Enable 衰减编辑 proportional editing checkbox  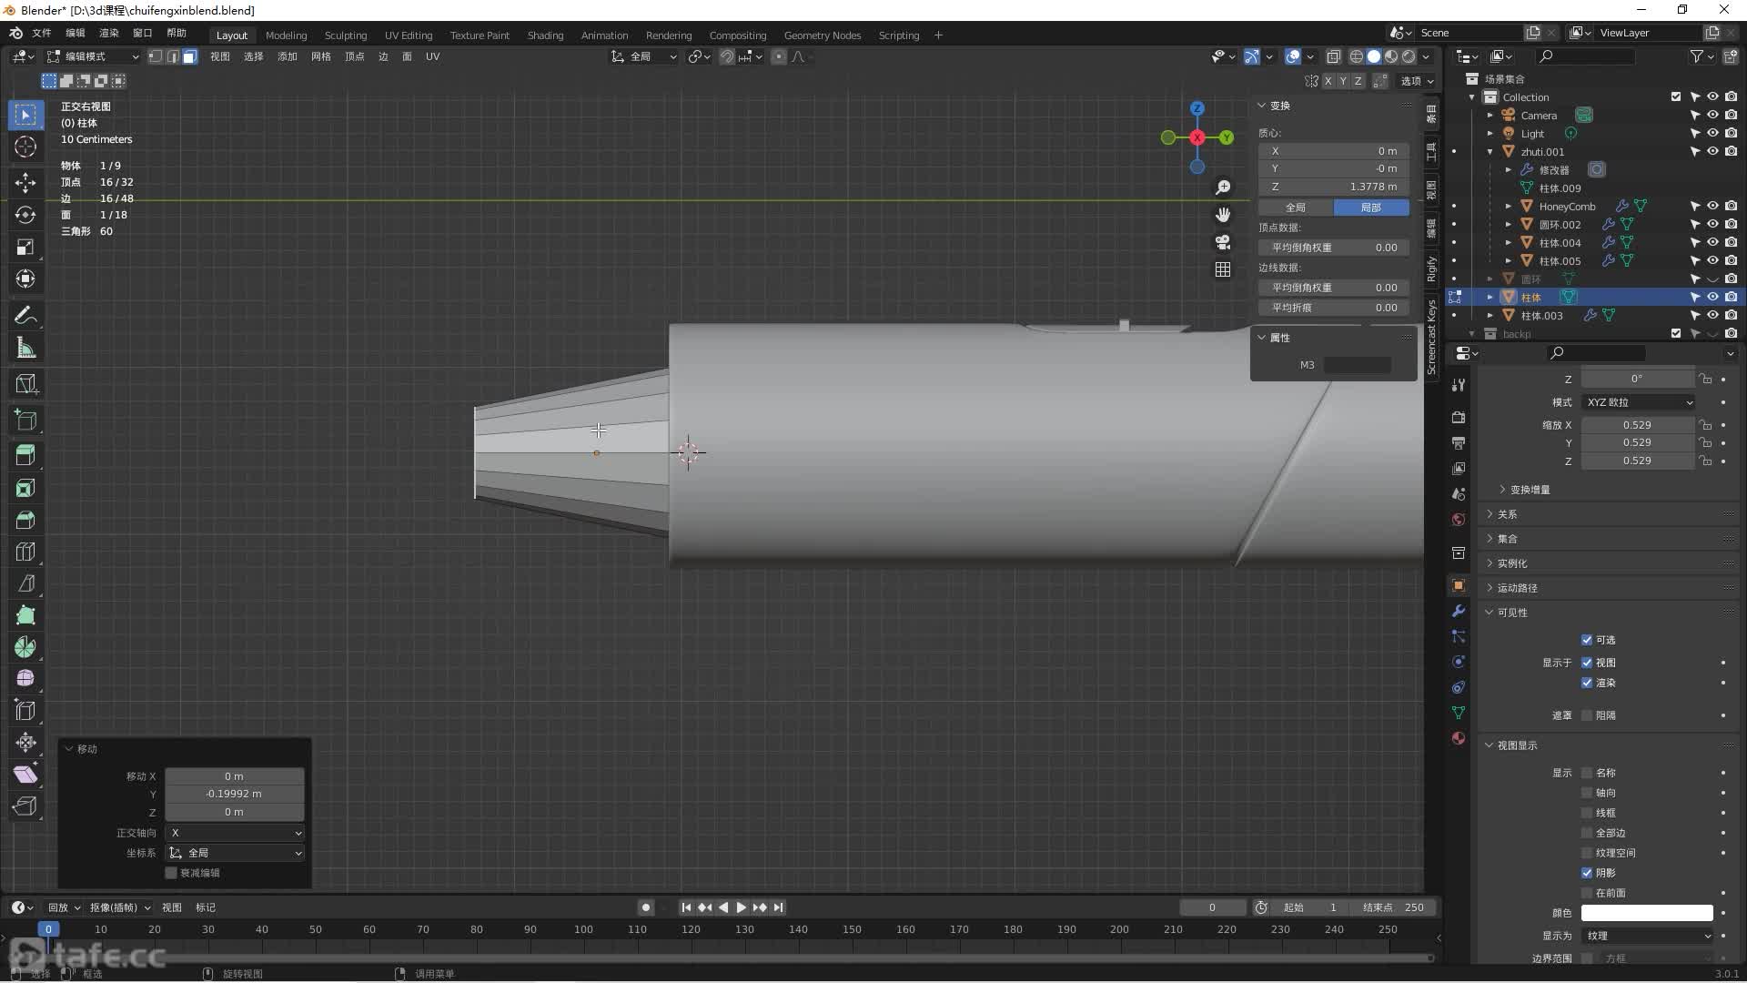[x=171, y=873]
